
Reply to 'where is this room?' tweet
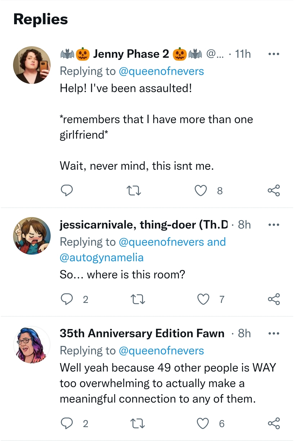click(66, 299)
